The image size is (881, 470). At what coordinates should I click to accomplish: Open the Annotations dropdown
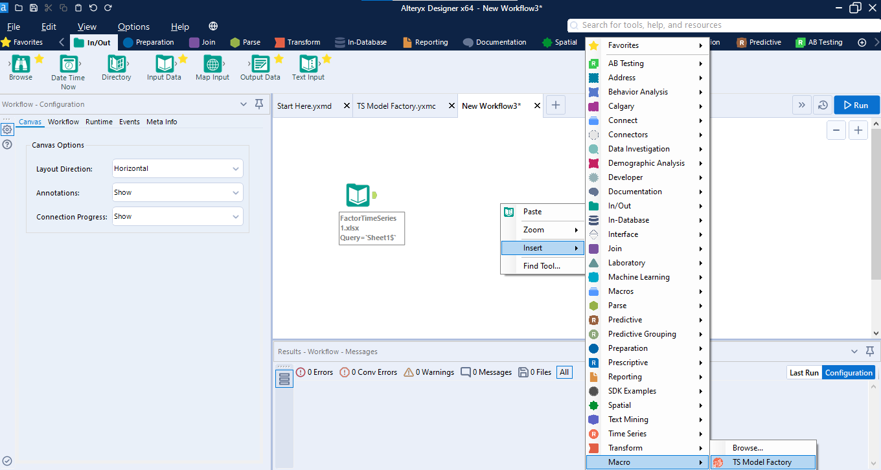pos(177,192)
